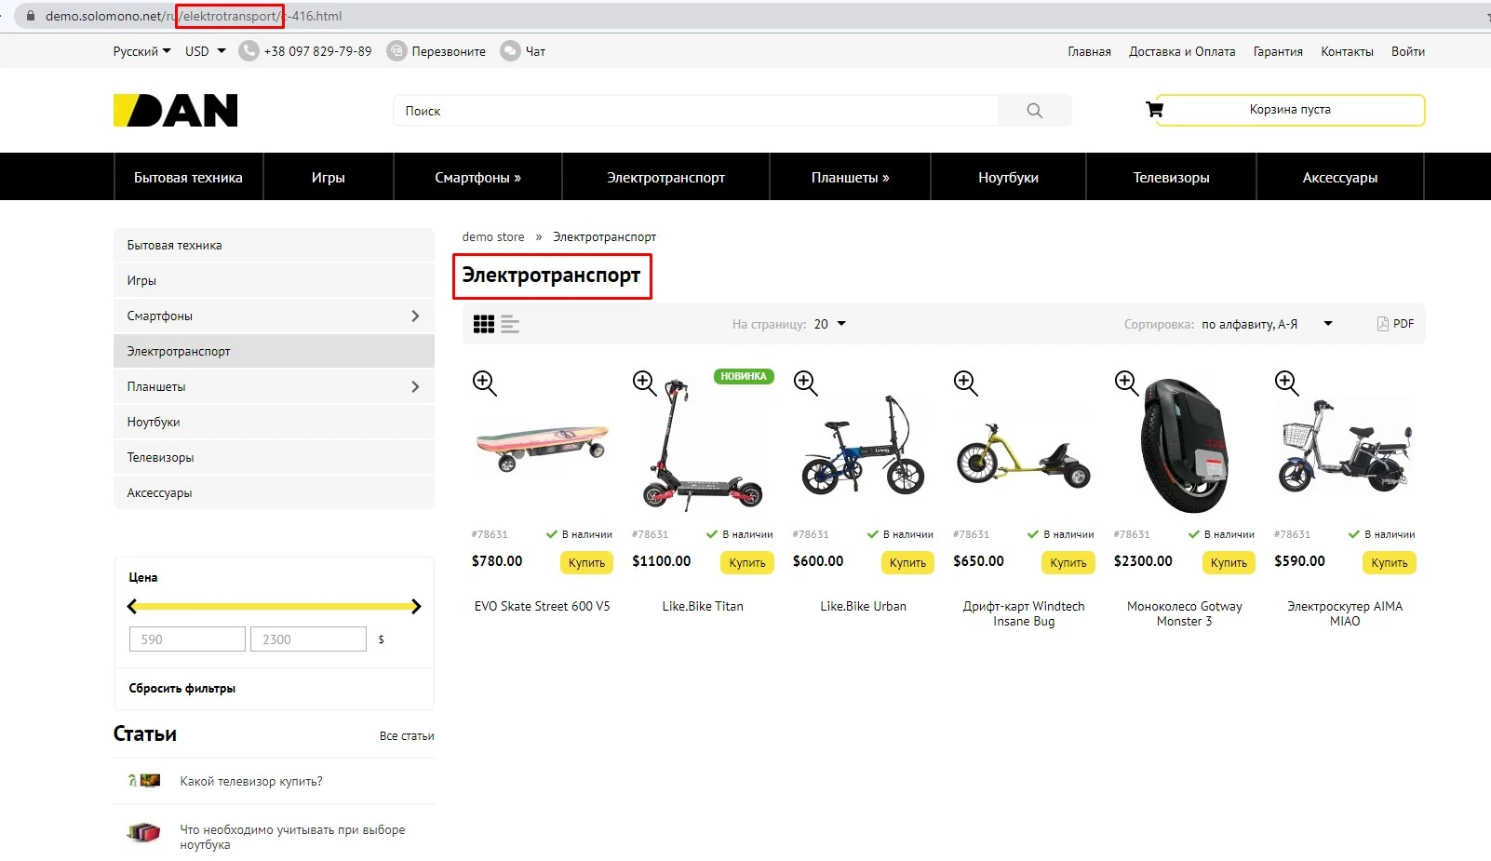Viewport: 1491px width, 861px height.
Task: Switch to list view layout
Action: pyautogui.click(x=509, y=324)
